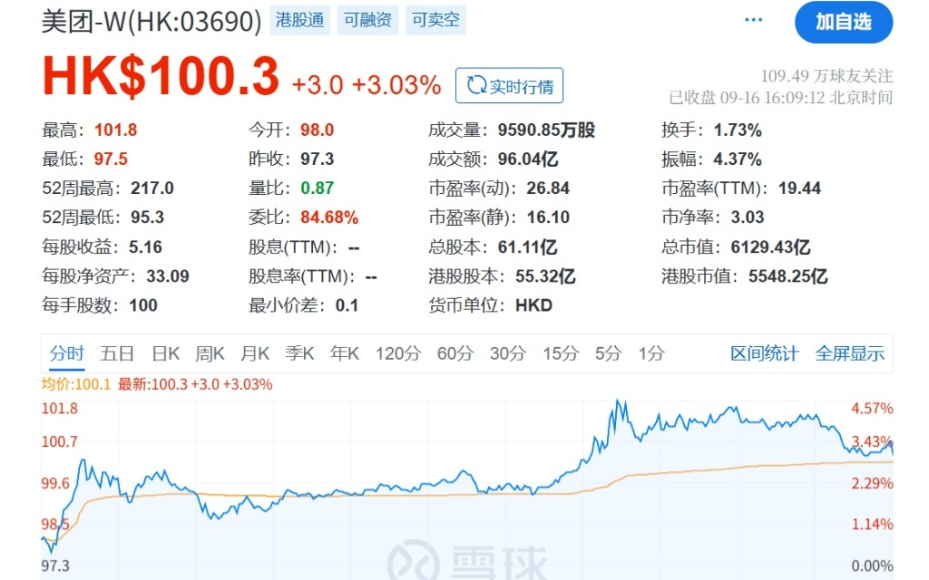The image size is (929, 580).
Task: Click the 每股收益 value 5.16
Action: tap(145, 246)
